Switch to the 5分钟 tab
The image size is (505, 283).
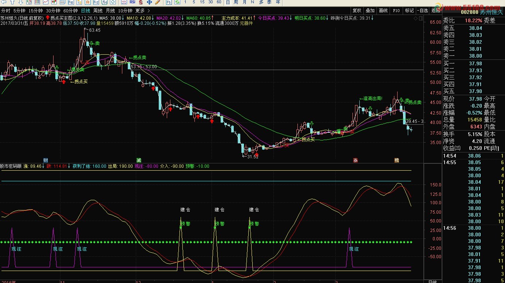click(x=19, y=11)
